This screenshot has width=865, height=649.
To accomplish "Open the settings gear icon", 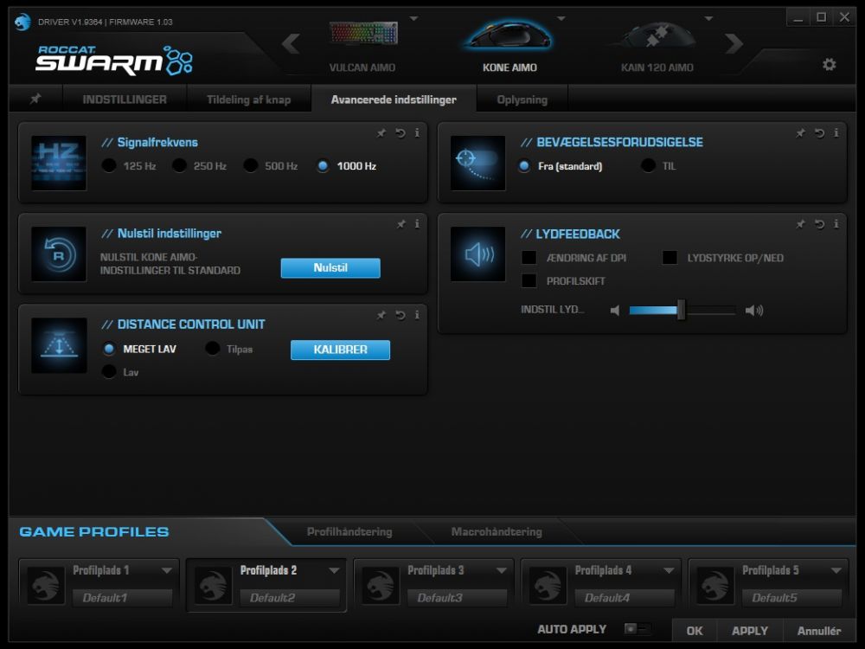I will (x=830, y=65).
